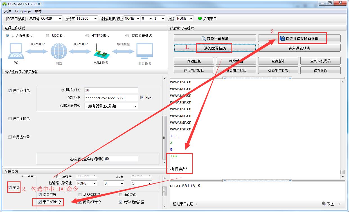Toggle the 串口AT命令 checkbox
Image resolution: width=349 pixels, height=212 pixels.
40,202
